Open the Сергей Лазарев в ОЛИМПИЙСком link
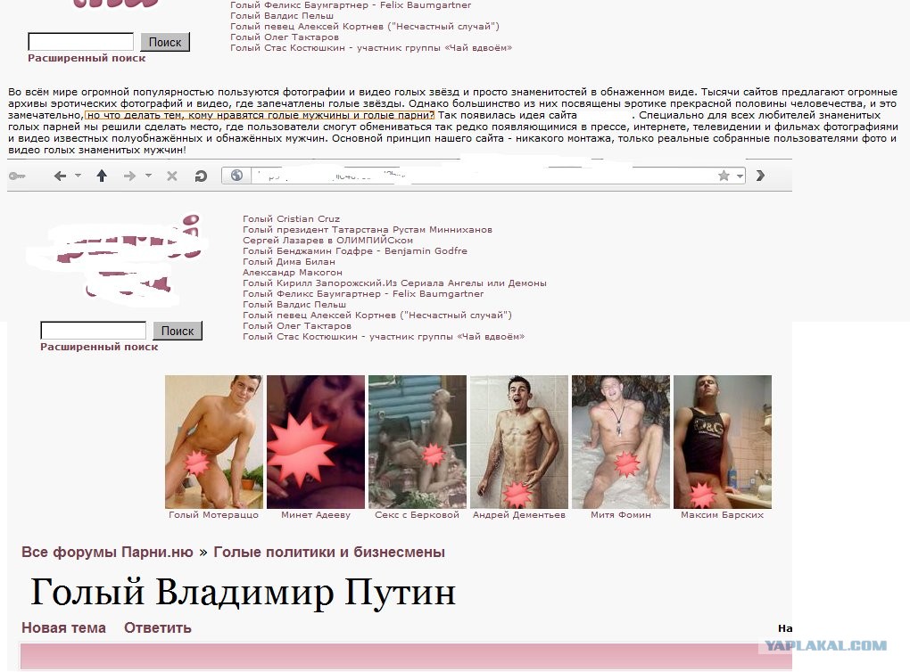 pyautogui.click(x=328, y=240)
